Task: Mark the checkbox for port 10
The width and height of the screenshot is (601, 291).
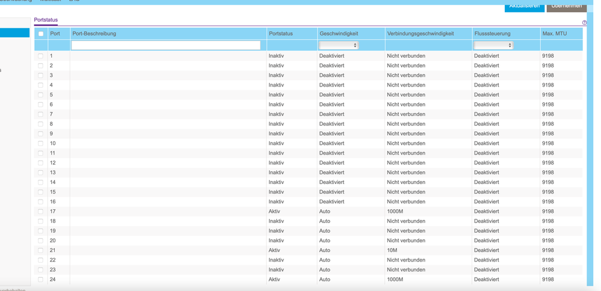Action: pyautogui.click(x=41, y=144)
